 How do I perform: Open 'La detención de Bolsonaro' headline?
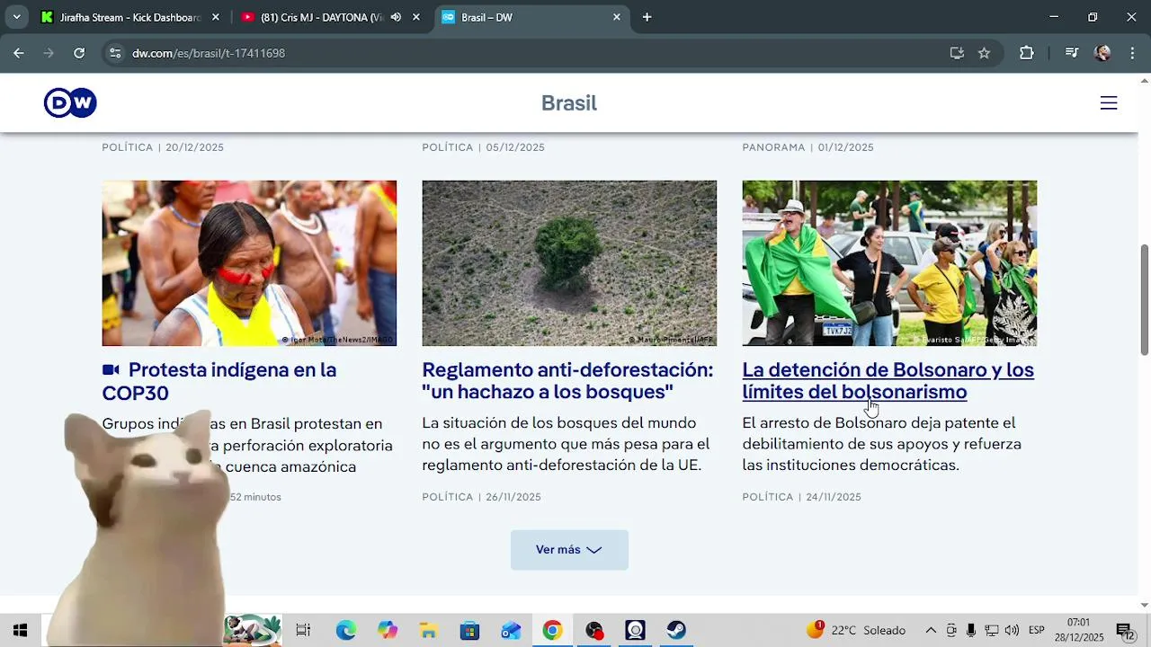(x=888, y=381)
